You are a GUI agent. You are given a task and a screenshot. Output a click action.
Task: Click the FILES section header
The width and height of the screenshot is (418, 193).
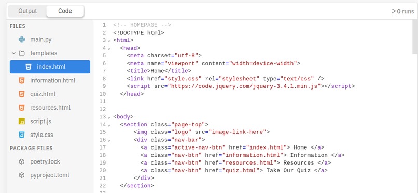pyautogui.click(x=18, y=26)
